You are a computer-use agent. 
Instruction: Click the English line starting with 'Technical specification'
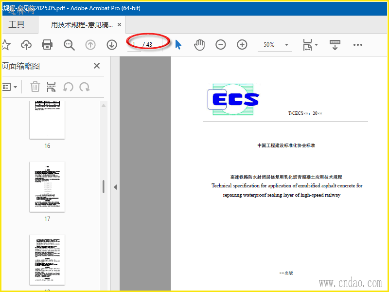point(287,186)
